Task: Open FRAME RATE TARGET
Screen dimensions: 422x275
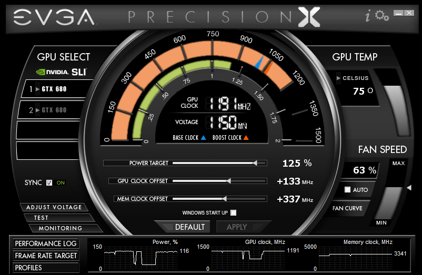Action: 46,256
